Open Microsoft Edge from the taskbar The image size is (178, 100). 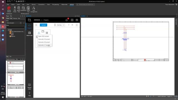tap(3, 31)
